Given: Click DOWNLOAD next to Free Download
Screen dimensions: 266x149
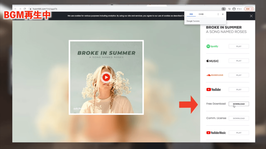Looking at the screenshot, I should 239,104.
